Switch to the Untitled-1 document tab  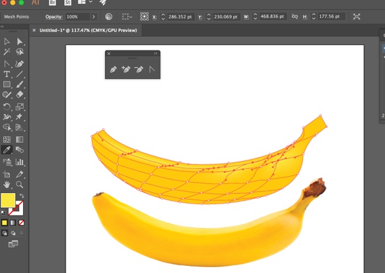[x=88, y=30]
